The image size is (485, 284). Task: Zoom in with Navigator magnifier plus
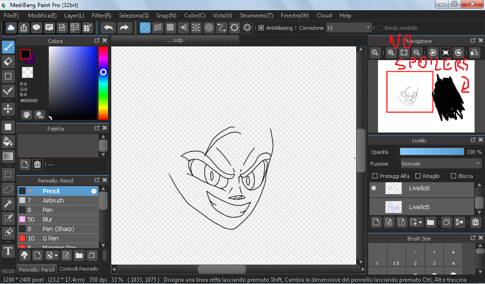tap(391, 53)
